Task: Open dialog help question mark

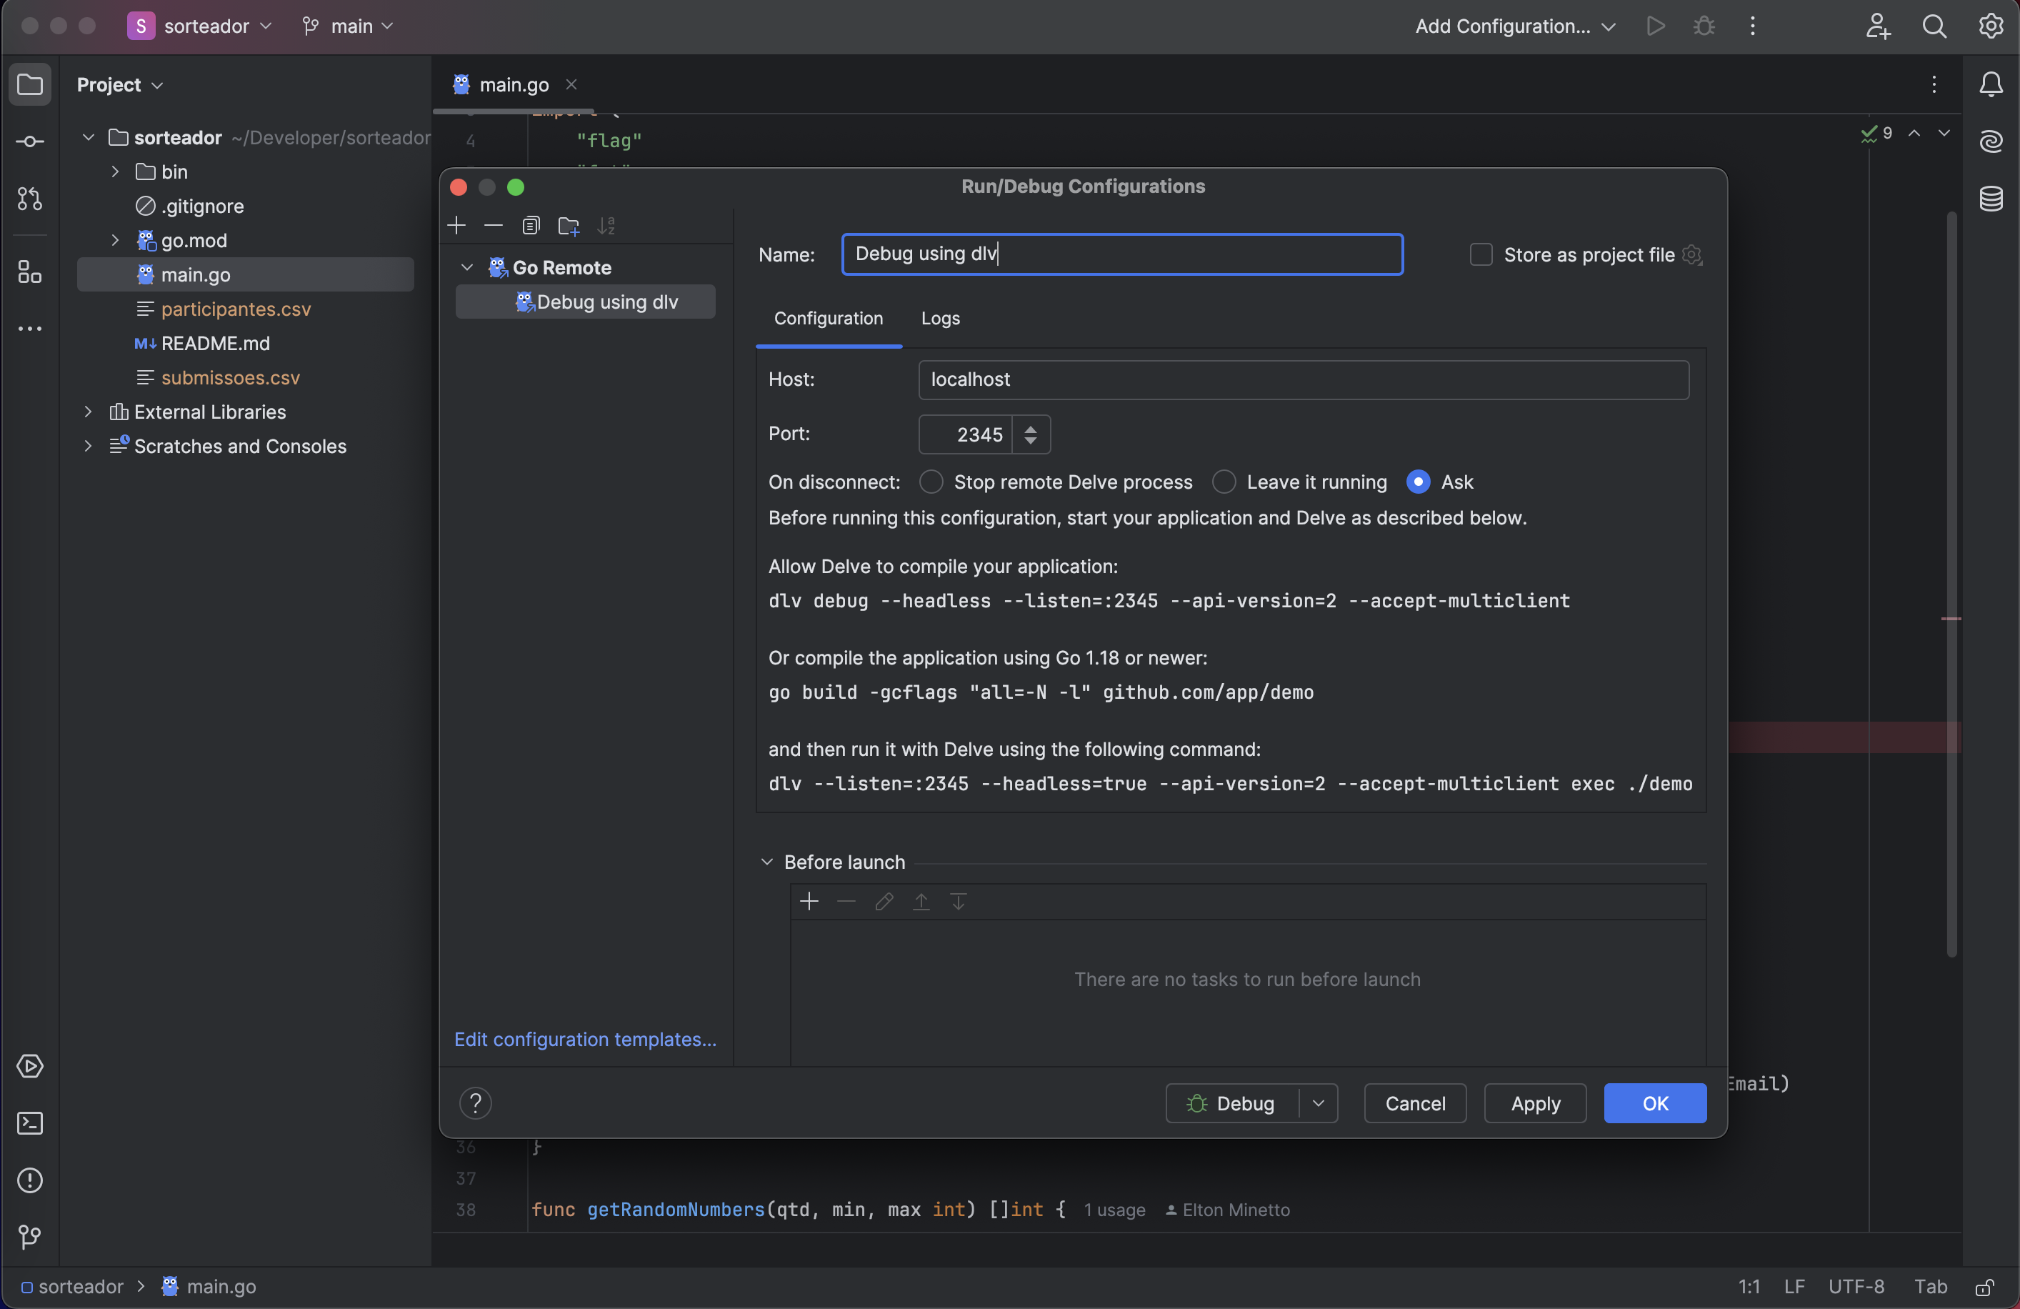Action: click(x=475, y=1103)
